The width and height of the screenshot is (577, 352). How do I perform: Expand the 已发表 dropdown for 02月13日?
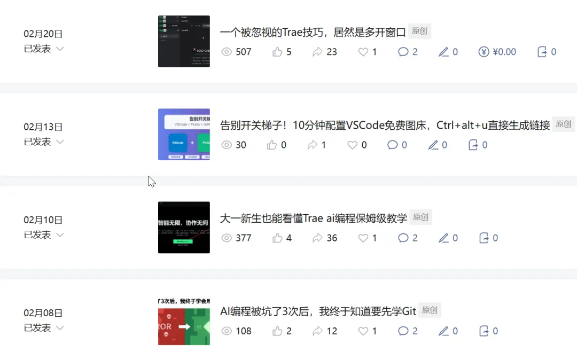click(60, 142)
